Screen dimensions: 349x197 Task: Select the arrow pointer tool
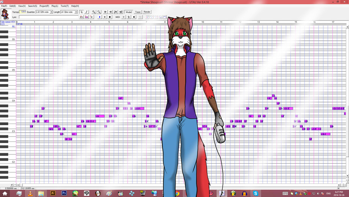[x=82, y=12]
